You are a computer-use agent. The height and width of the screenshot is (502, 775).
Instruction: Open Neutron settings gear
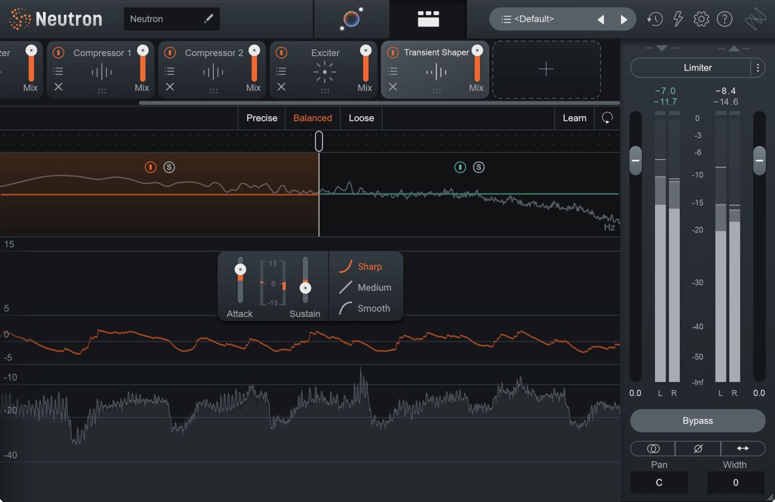coord(701,19)
